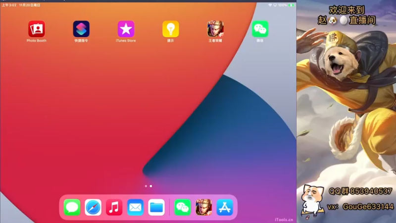Tap the Wi-Fi status icon
This screenshot has height=223, width=396.
tap(270, 5)
